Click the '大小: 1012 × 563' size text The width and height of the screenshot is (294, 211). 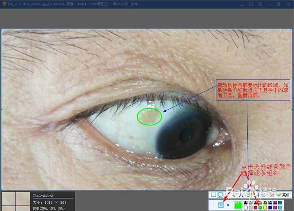pos(50,203)
